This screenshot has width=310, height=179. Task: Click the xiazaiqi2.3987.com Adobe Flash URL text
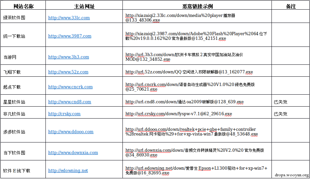click(196, 36)
